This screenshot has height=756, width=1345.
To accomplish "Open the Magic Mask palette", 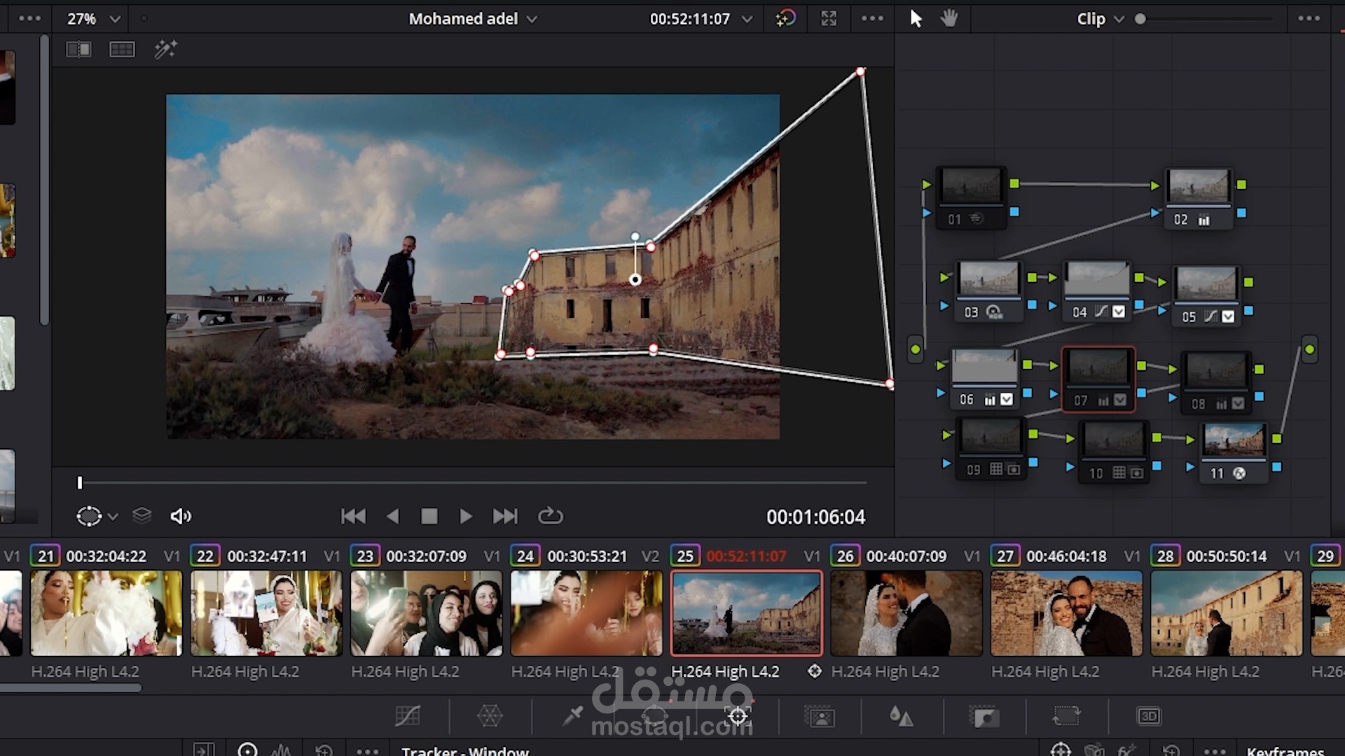I will point(820,715).
